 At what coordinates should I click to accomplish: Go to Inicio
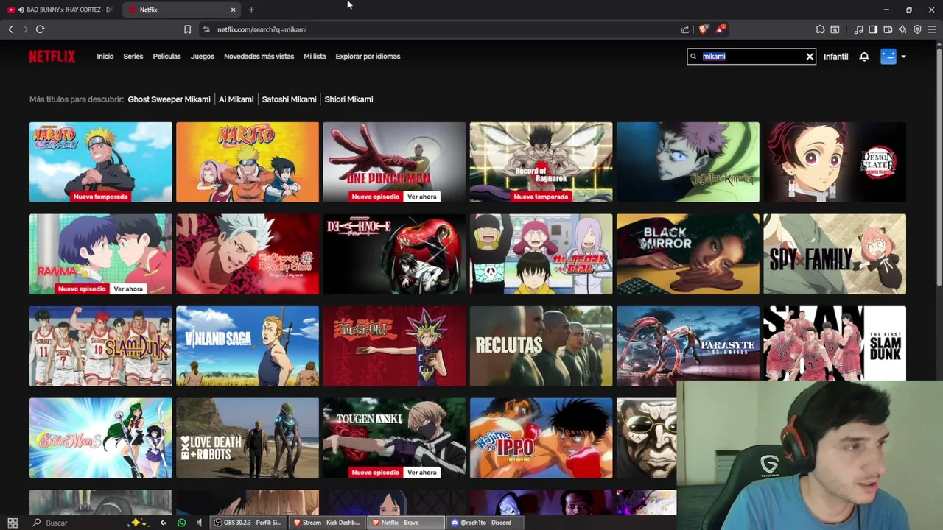tap(105, 57)
